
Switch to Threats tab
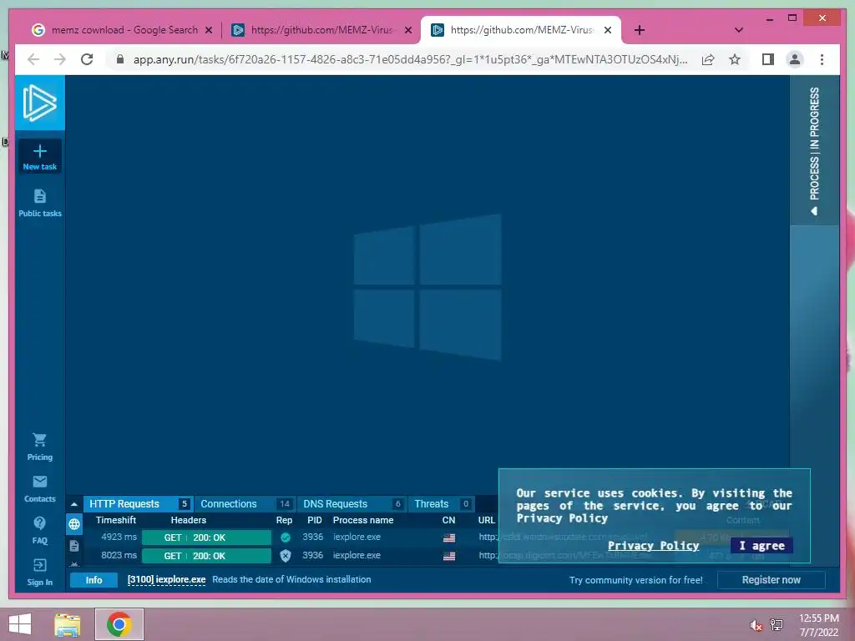[441, 504]
